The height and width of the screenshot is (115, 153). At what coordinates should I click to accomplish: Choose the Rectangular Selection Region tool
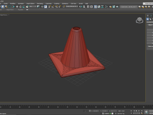coord(10,7)
